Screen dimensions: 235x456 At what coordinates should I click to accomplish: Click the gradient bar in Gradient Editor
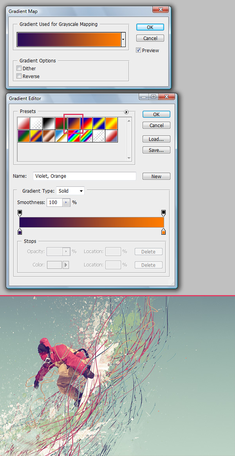click(92, 222)
